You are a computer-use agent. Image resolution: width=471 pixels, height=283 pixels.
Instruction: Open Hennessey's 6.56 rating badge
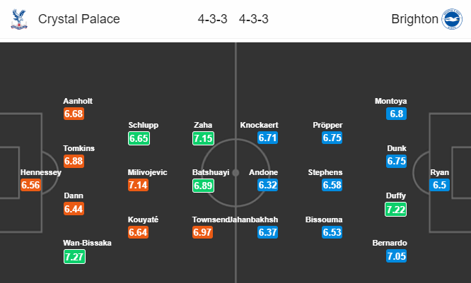point(30,185)
